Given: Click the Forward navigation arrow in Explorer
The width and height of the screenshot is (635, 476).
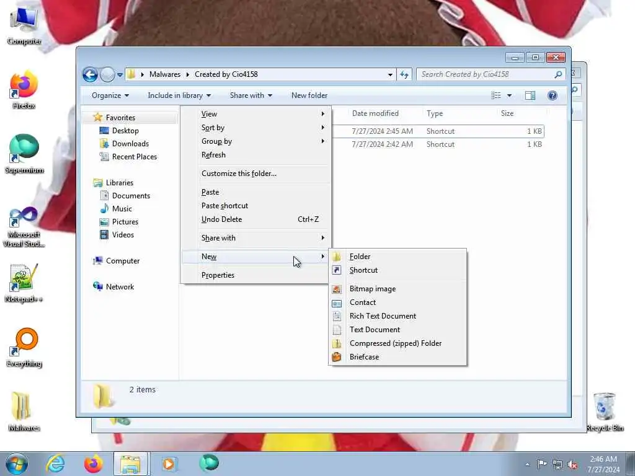Looking at the screenshot, I should point(107,74).
